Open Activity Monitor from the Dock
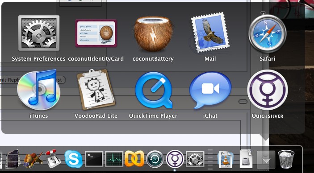 coord(114,159)
